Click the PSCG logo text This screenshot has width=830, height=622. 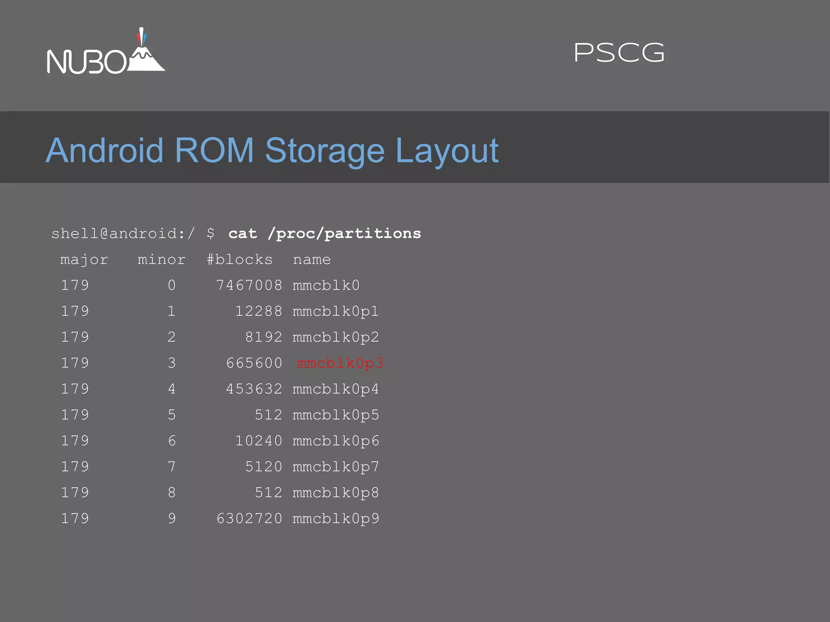(x=619, y=53)
